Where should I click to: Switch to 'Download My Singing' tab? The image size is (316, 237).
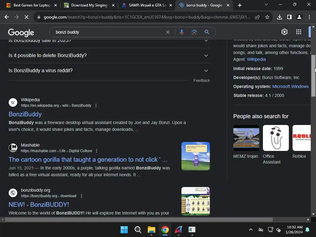(89, 5)
